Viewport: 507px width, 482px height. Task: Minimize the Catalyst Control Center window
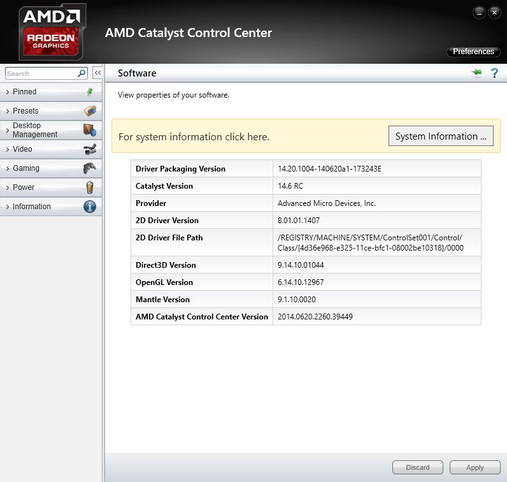[x=479, y=13]
